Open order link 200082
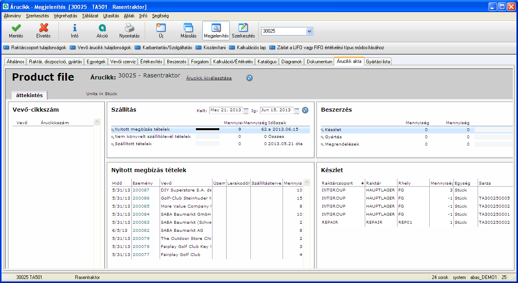The height and width of the screenshot is (283, 518). 141,230
